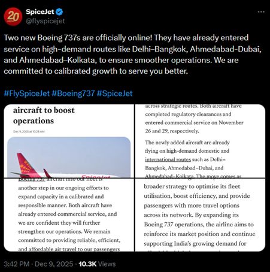Open top-right image mentioning November 26 and 29

coord(201,141)
